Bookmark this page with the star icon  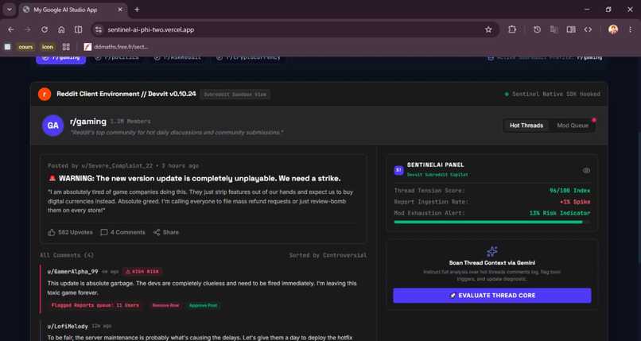click(488, 29)
